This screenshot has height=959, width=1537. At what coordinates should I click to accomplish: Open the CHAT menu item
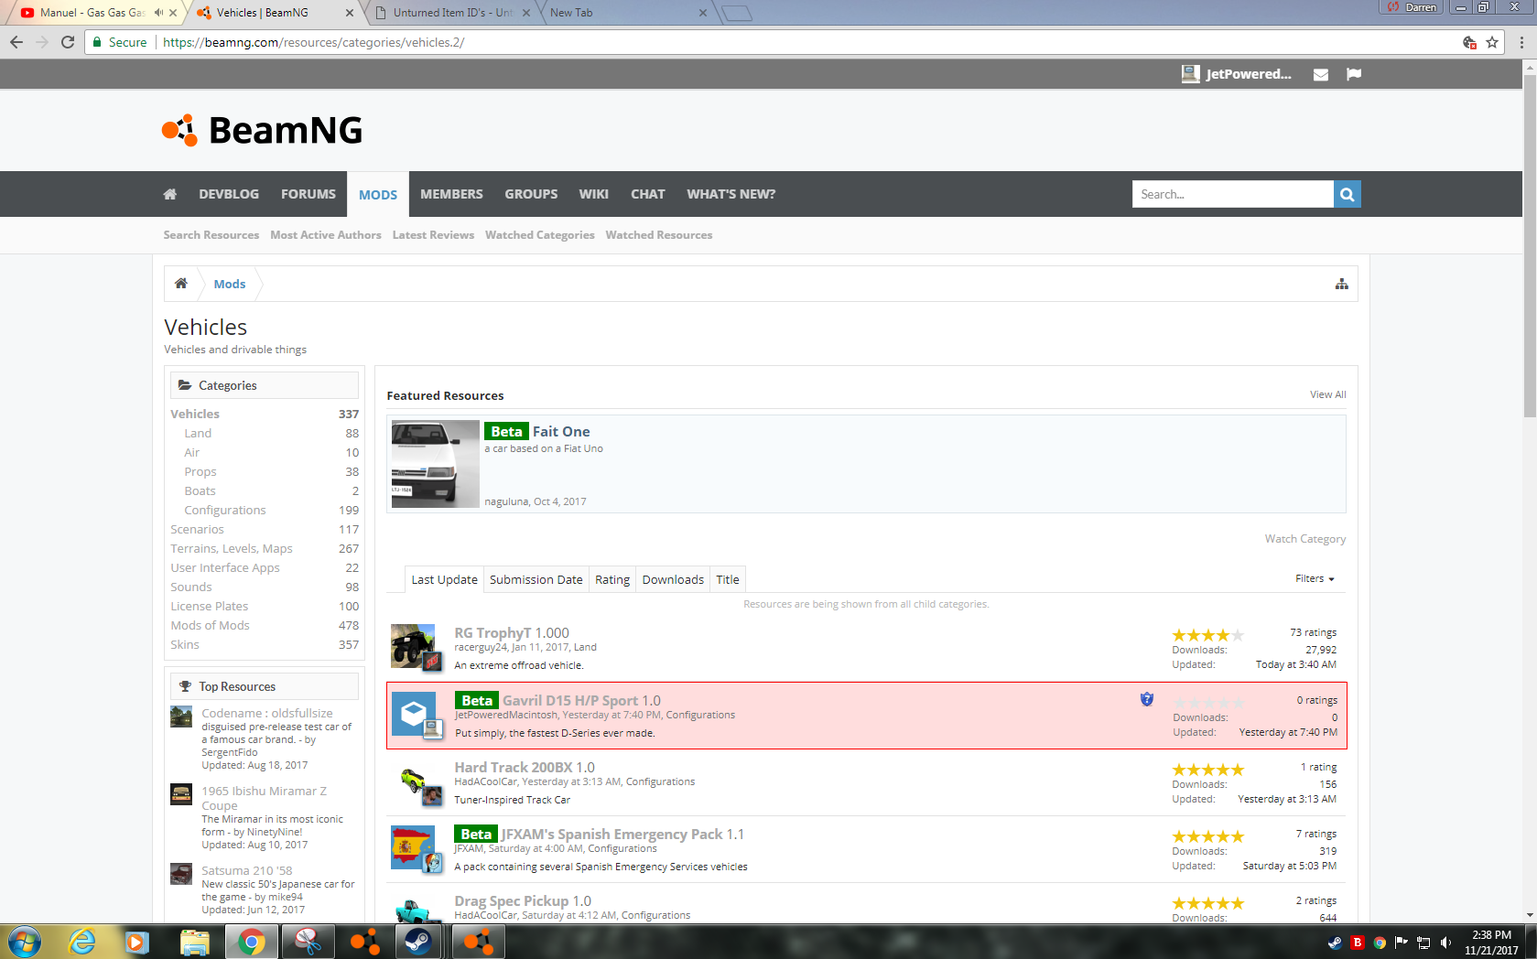click(648, 194)
